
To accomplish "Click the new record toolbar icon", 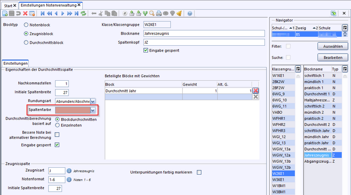I will [5, 14].
